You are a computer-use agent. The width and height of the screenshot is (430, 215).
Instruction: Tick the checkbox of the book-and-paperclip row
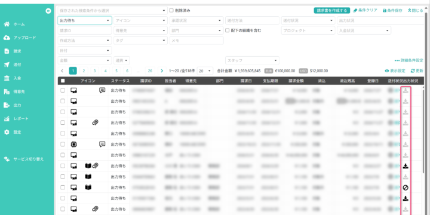click(63, 165)
